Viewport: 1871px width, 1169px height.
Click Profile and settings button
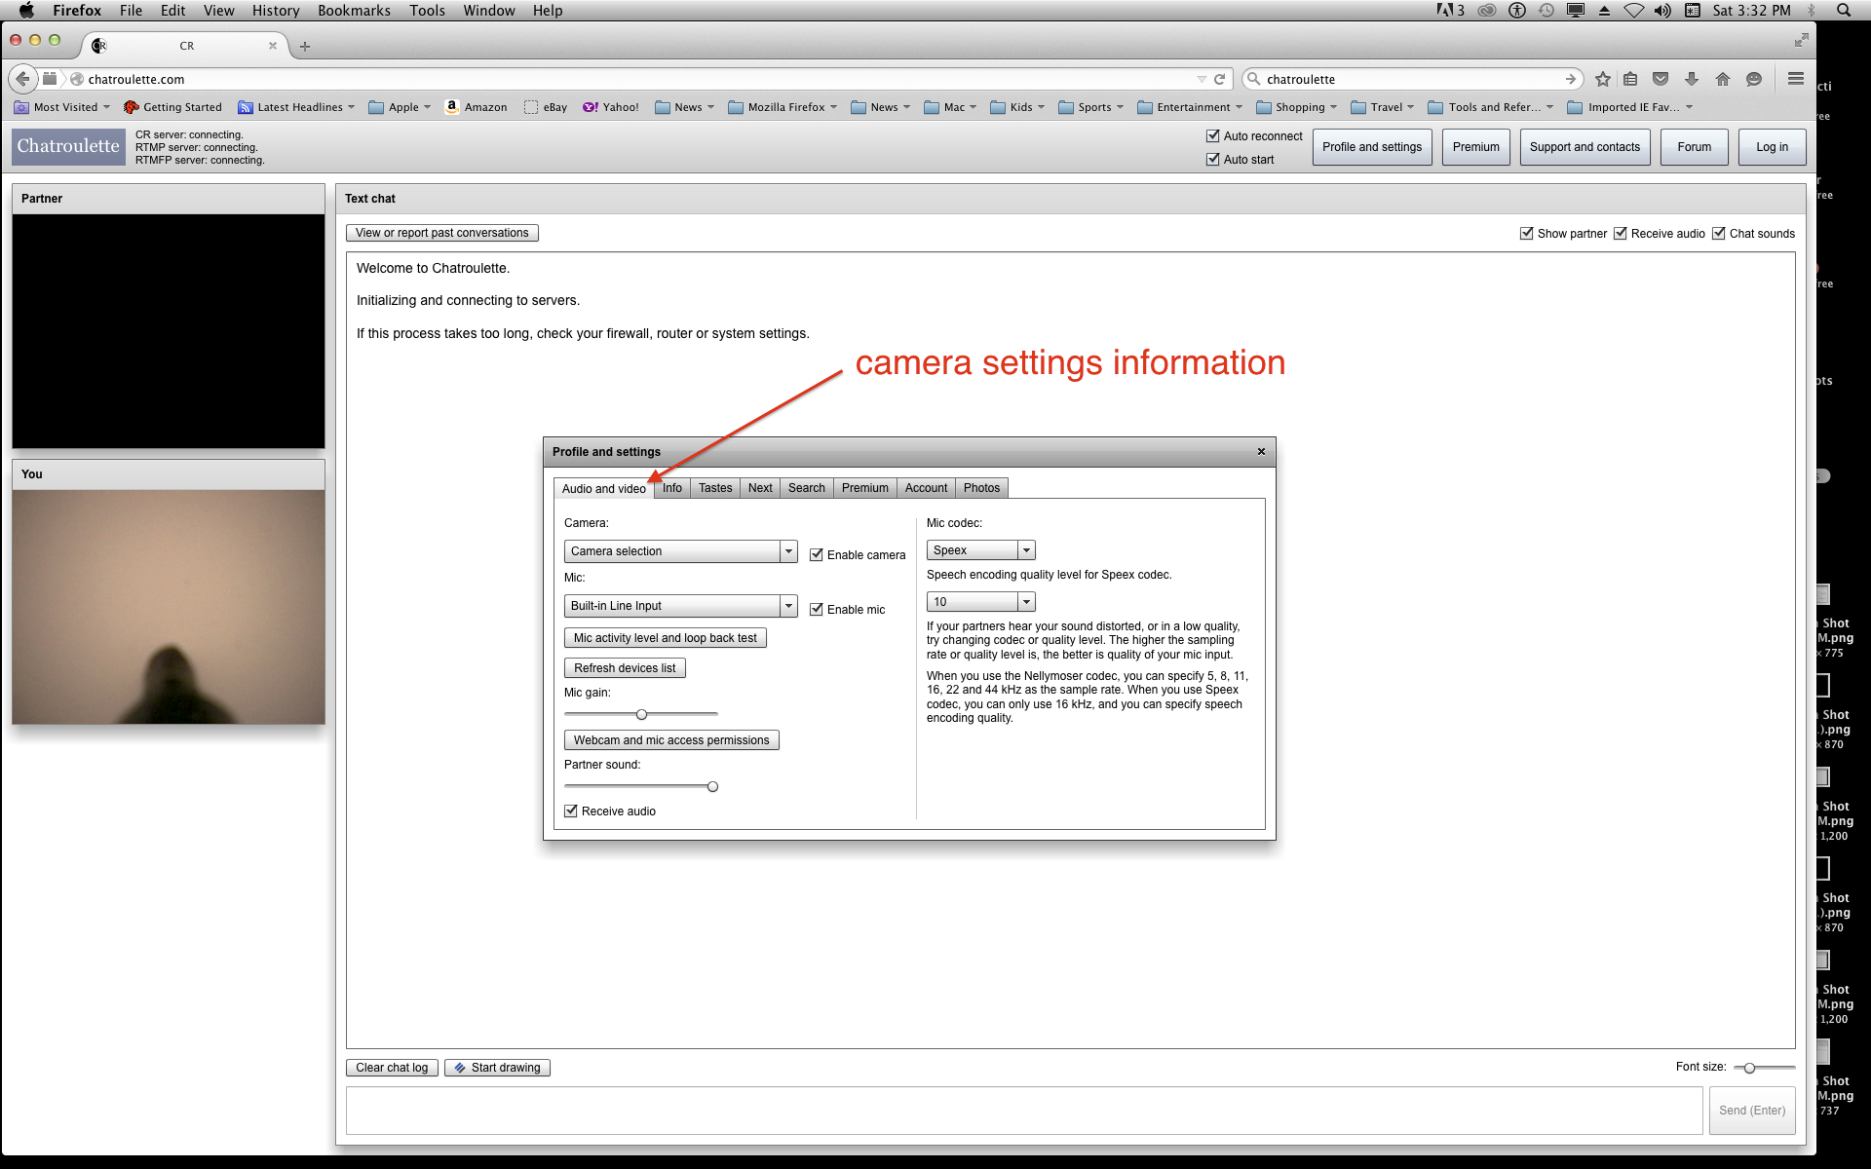point(1372,147)
